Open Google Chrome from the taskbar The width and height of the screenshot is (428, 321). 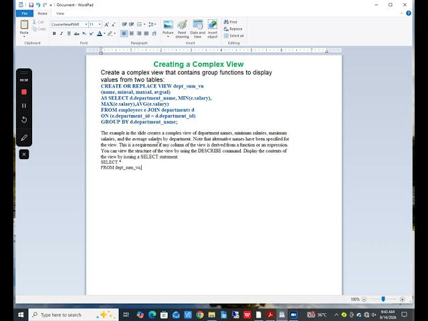click(200, 315)
